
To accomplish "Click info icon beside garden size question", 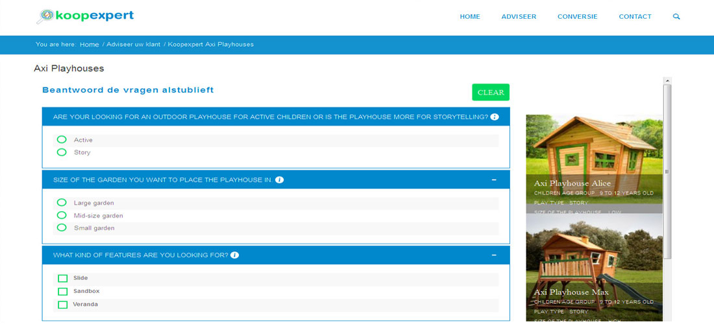I will [x=280, y=180].
